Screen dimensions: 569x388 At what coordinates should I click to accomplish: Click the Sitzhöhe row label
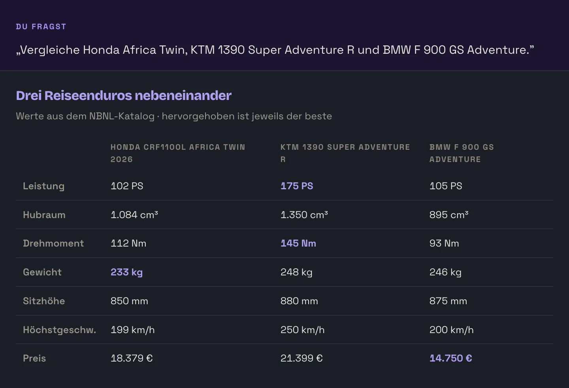click(44, 301)
